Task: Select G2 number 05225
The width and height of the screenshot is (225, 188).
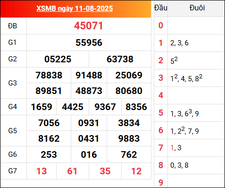Action: click(58, 59)
